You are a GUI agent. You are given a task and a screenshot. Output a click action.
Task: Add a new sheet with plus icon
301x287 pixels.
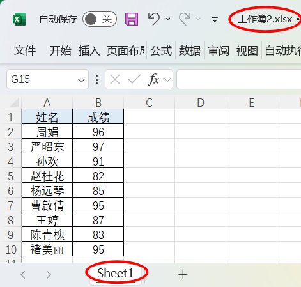[183, 275]
